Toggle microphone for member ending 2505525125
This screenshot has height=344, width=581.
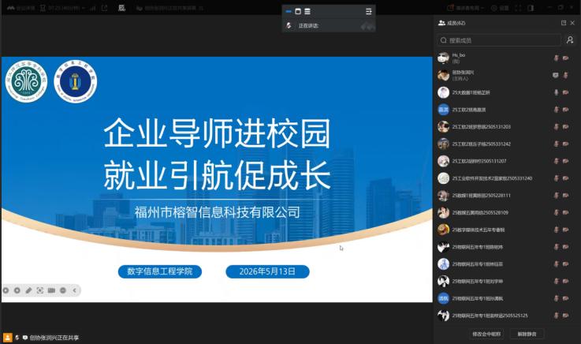coord(556,316)
